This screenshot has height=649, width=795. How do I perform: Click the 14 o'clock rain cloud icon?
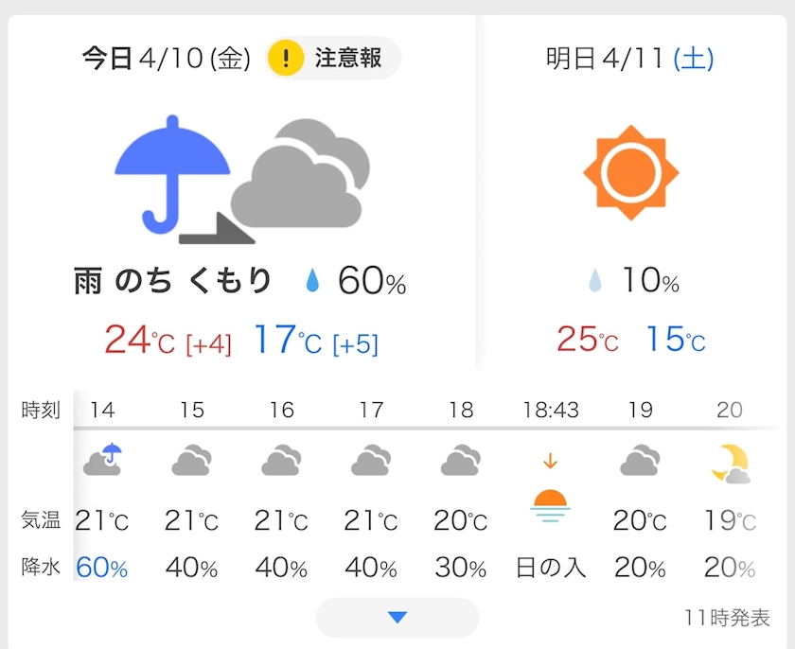coord(102,459)
